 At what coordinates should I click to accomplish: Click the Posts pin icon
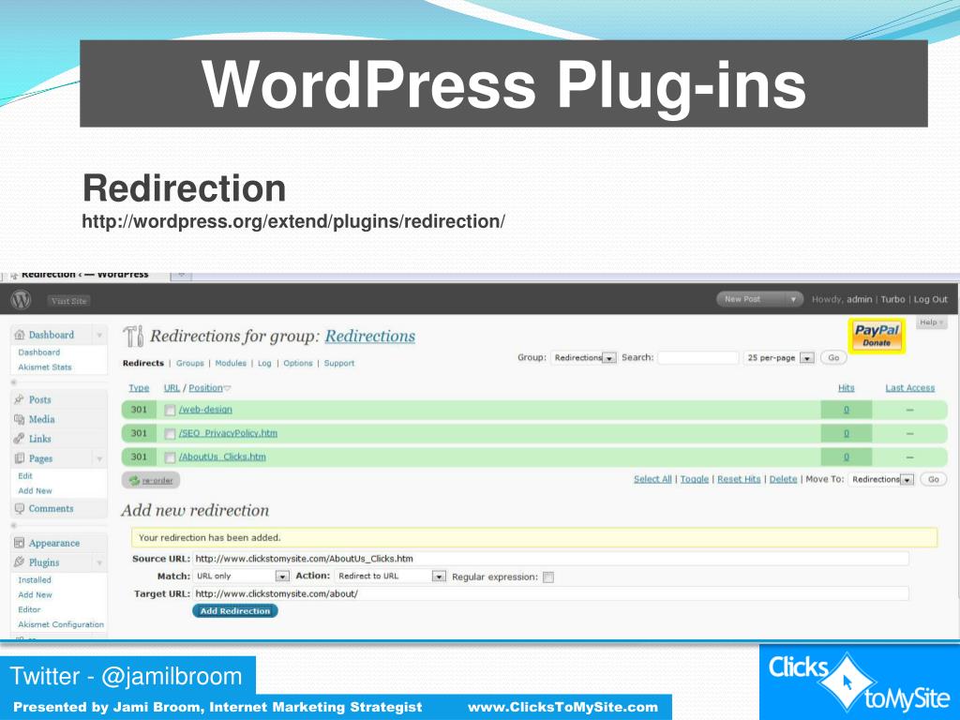[19, 399]
